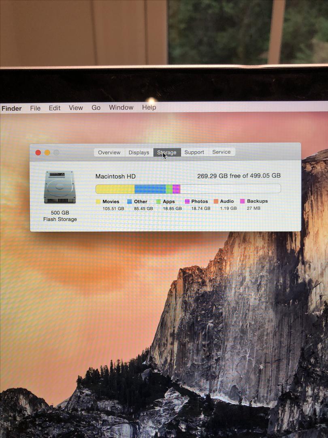Image resolution: width=328 pixels, height=438 pixels.
Task: Click the yellow Movies legend swatch
Action: click(x=98, y=202)
